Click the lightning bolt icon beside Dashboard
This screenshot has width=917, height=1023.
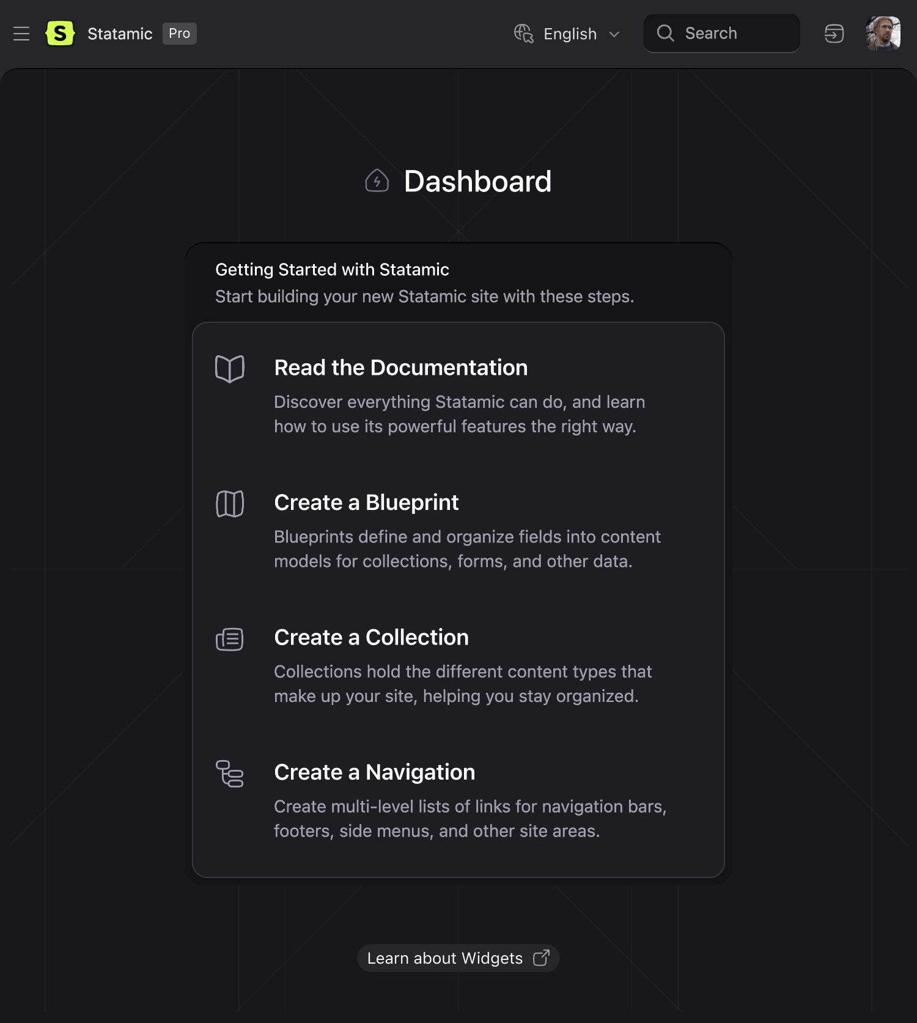pyautogui.click(x=377, y=181)
